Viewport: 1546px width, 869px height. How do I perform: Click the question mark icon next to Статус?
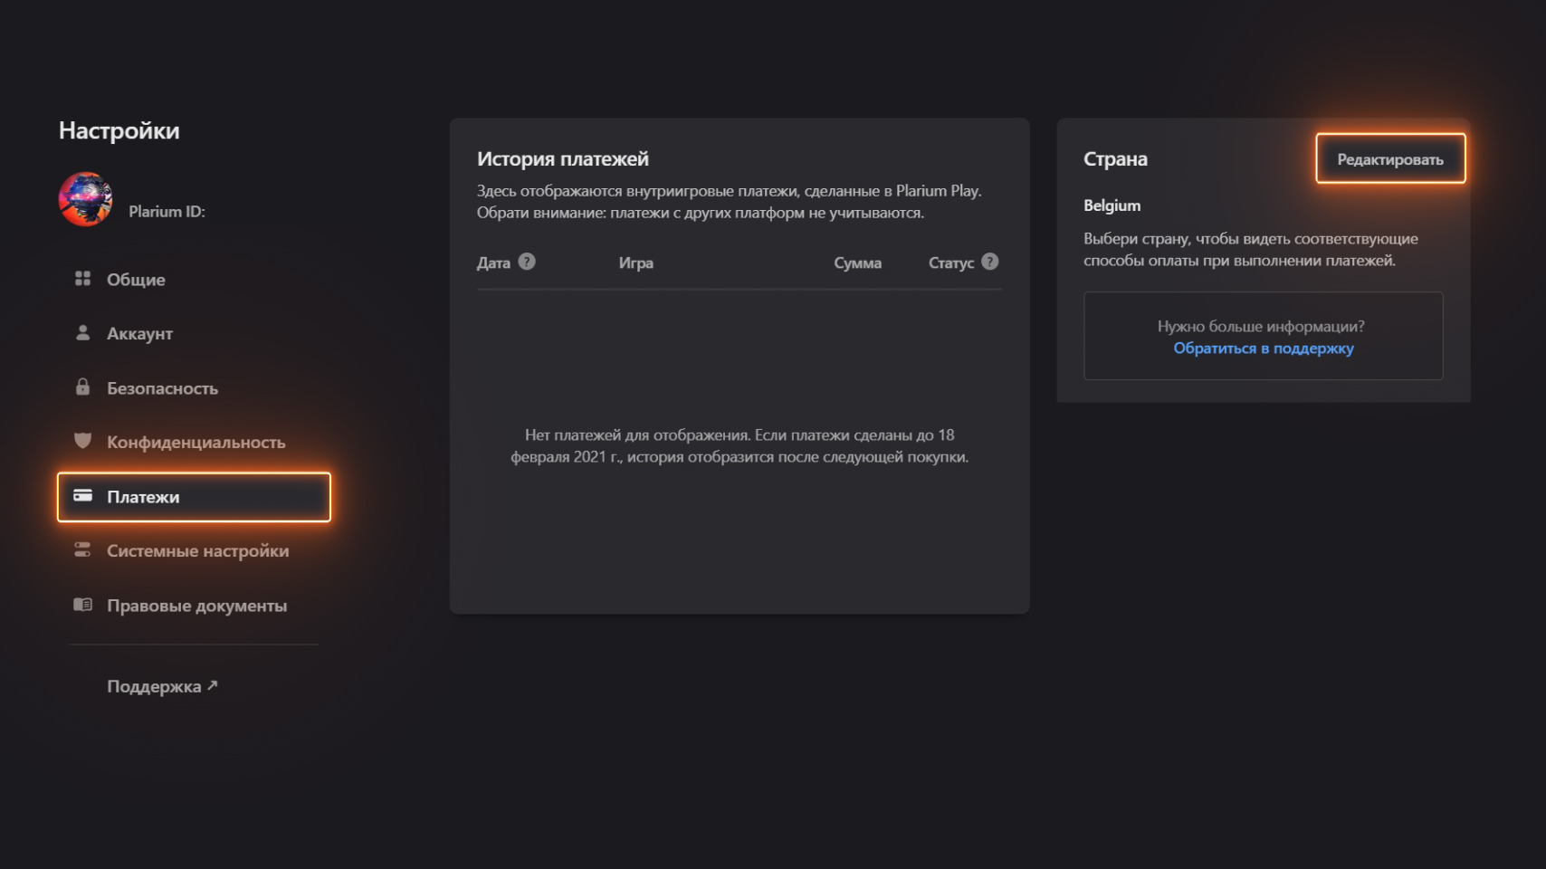coord(990,262)
